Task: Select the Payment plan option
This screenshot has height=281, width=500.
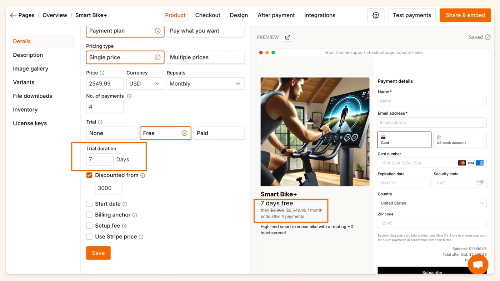Action: [x=125, y=31]
